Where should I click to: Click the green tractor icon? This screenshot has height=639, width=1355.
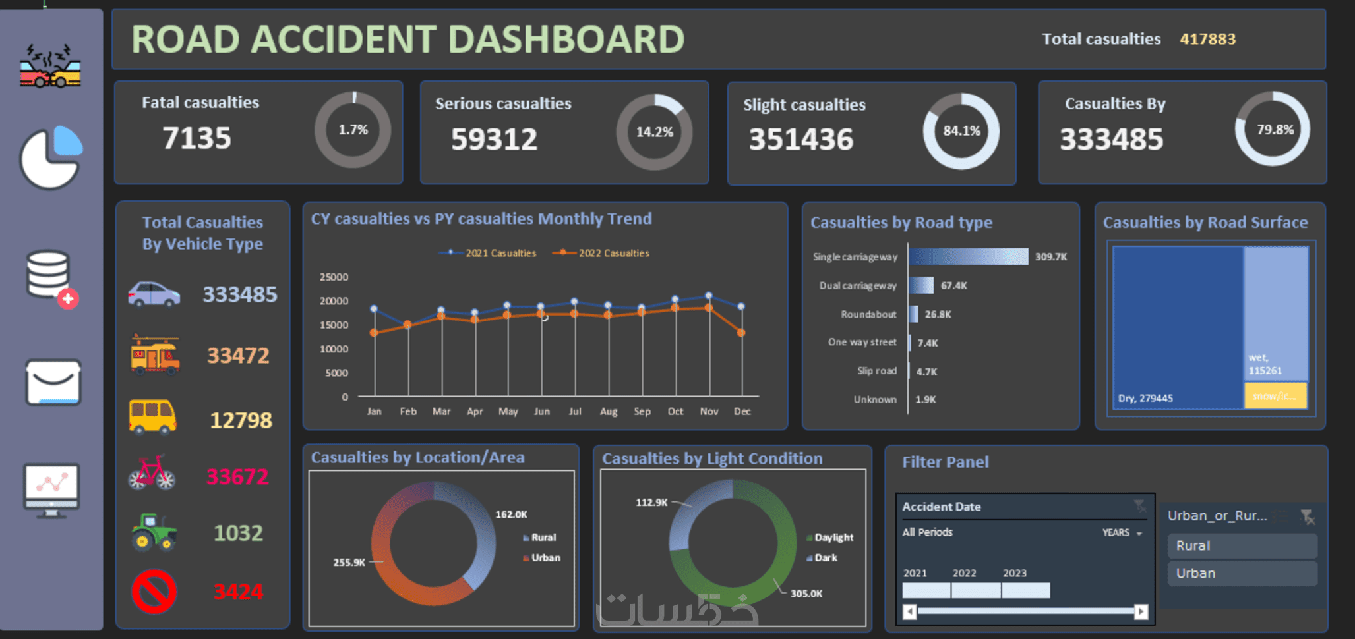[154, 532]
